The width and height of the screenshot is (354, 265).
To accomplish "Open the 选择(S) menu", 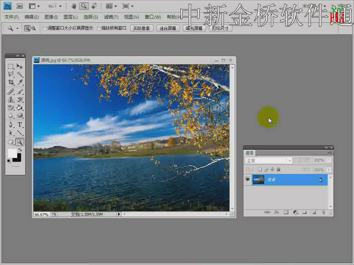I will pyautogui.click(x=91, y=17).
